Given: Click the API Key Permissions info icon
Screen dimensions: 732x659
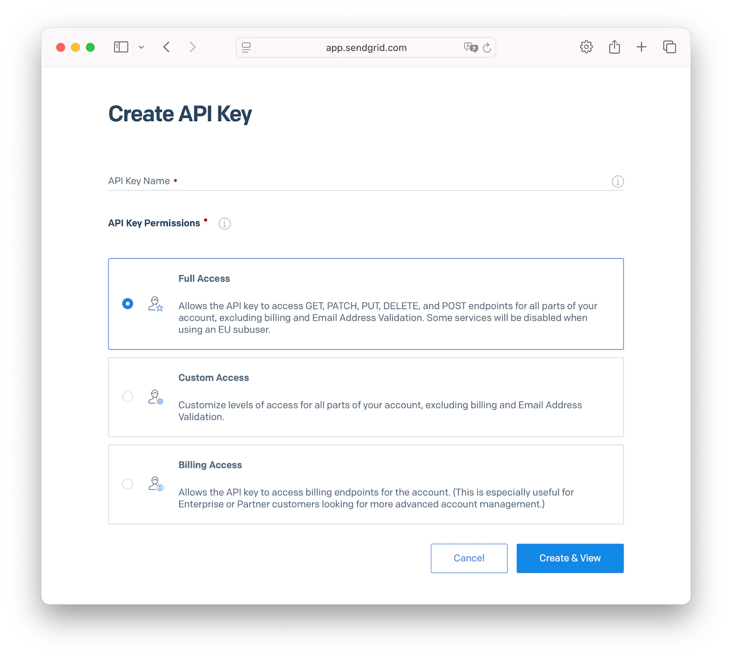Looking at the screenshot, I should click(224, 224).
